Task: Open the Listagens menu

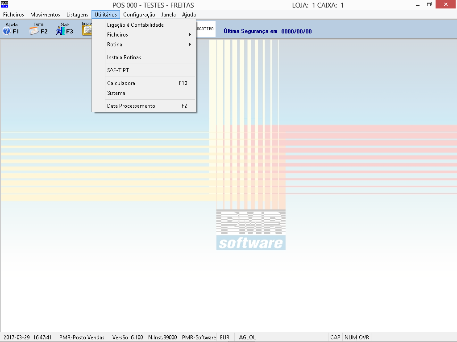Action: point(77,15)
